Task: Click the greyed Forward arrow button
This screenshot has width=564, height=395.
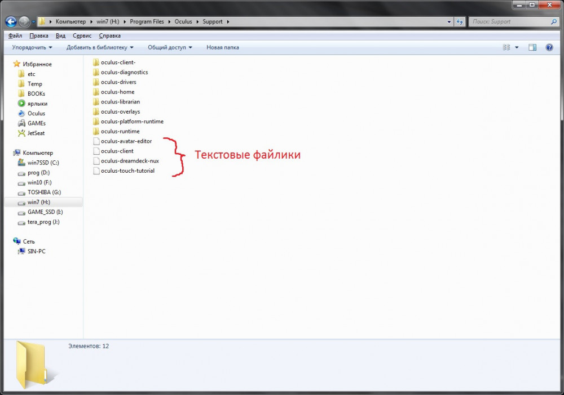Action: point(24,21)
